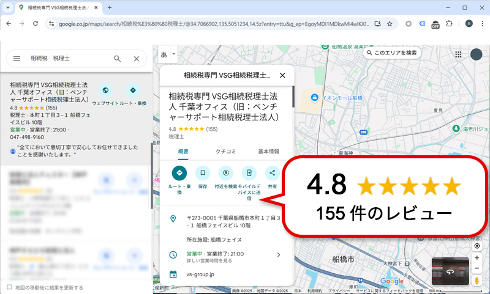490x294 pixels.
Task: Switch to the 概要 tab
Action: click(183, 152)
